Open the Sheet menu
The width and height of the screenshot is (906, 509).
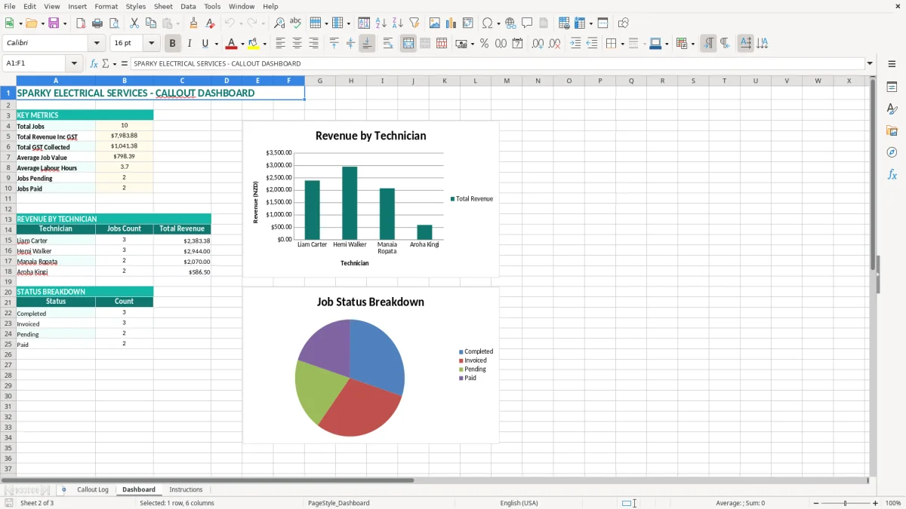[163, 6]
